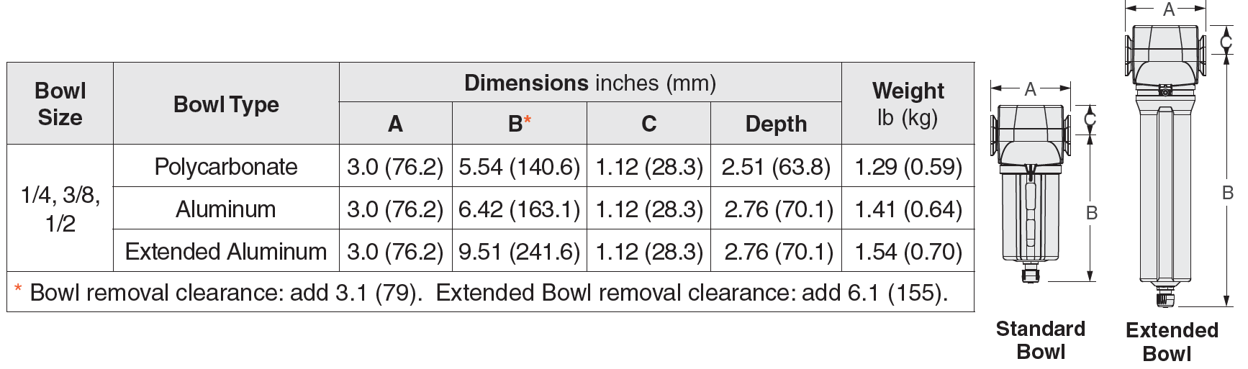
Task: Click the Bowl Size column header
Action: [x=60, y=104]
